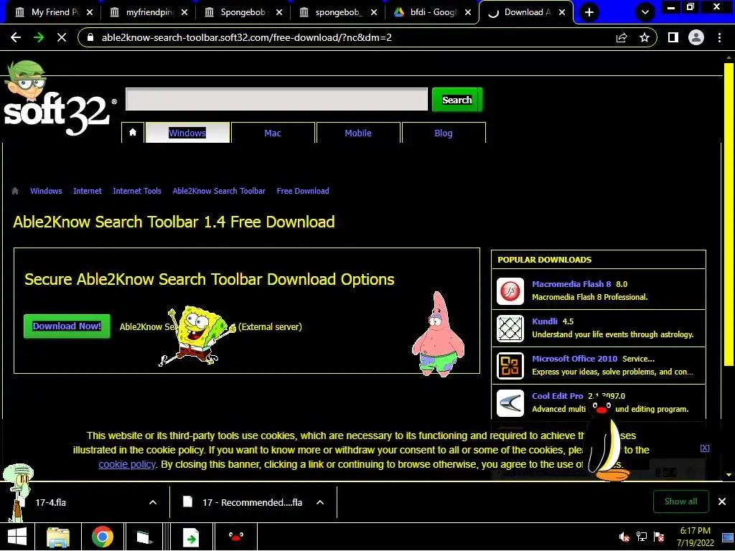This screenshot has width=735, height=551.
Task: Click the taskbar clock 6:17 PM
Action: (x=696, y=537)
